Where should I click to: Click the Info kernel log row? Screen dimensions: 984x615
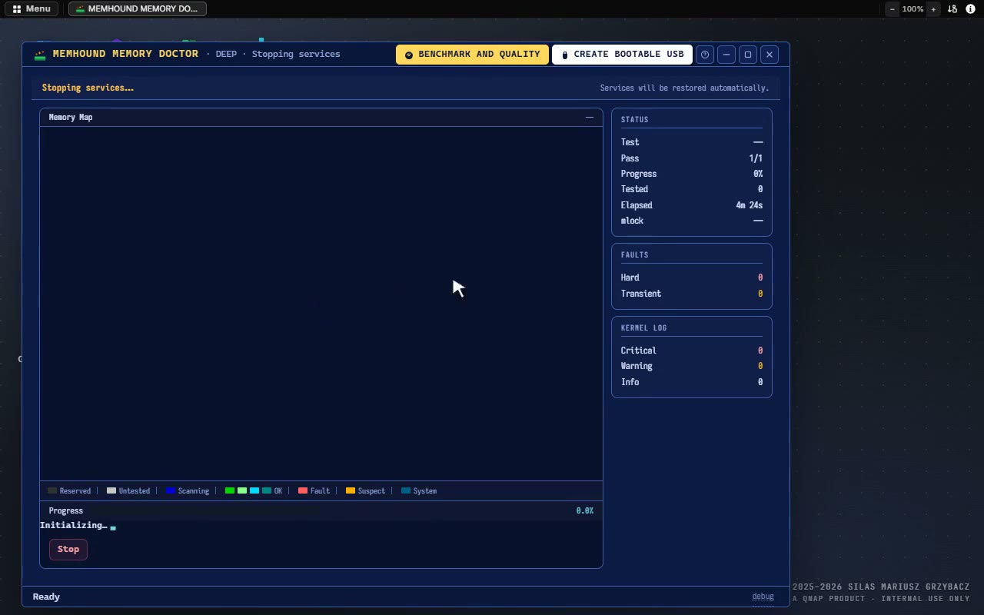click(x=692, y=382)
